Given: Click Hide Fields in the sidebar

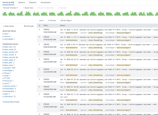Looking at the screenshot, I should (8, 26).
